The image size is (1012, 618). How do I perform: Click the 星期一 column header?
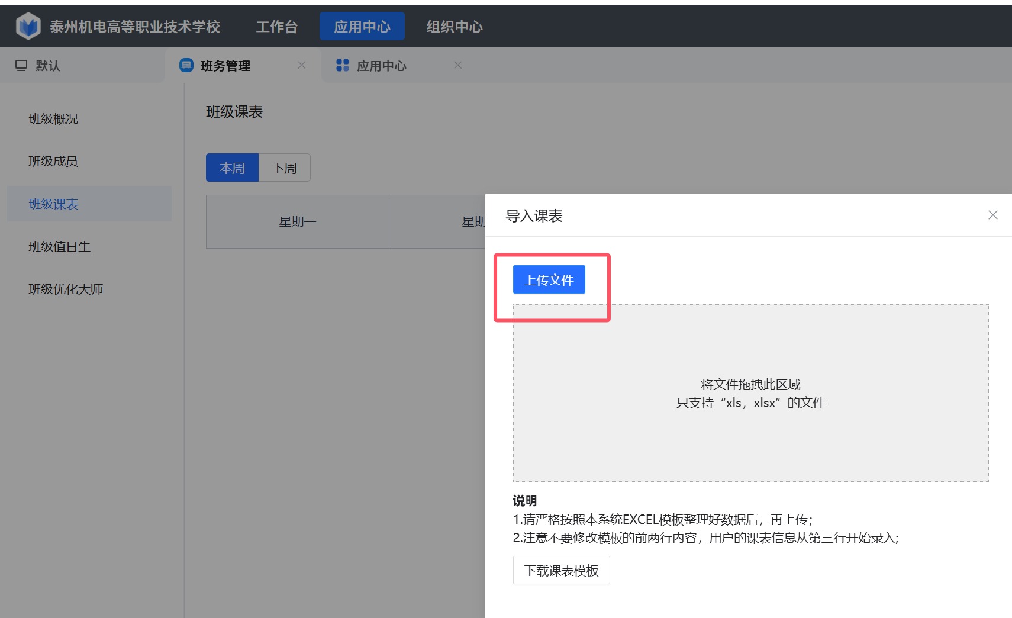point(298,221)
